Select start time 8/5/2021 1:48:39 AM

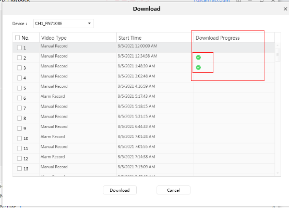pos(136,66)
